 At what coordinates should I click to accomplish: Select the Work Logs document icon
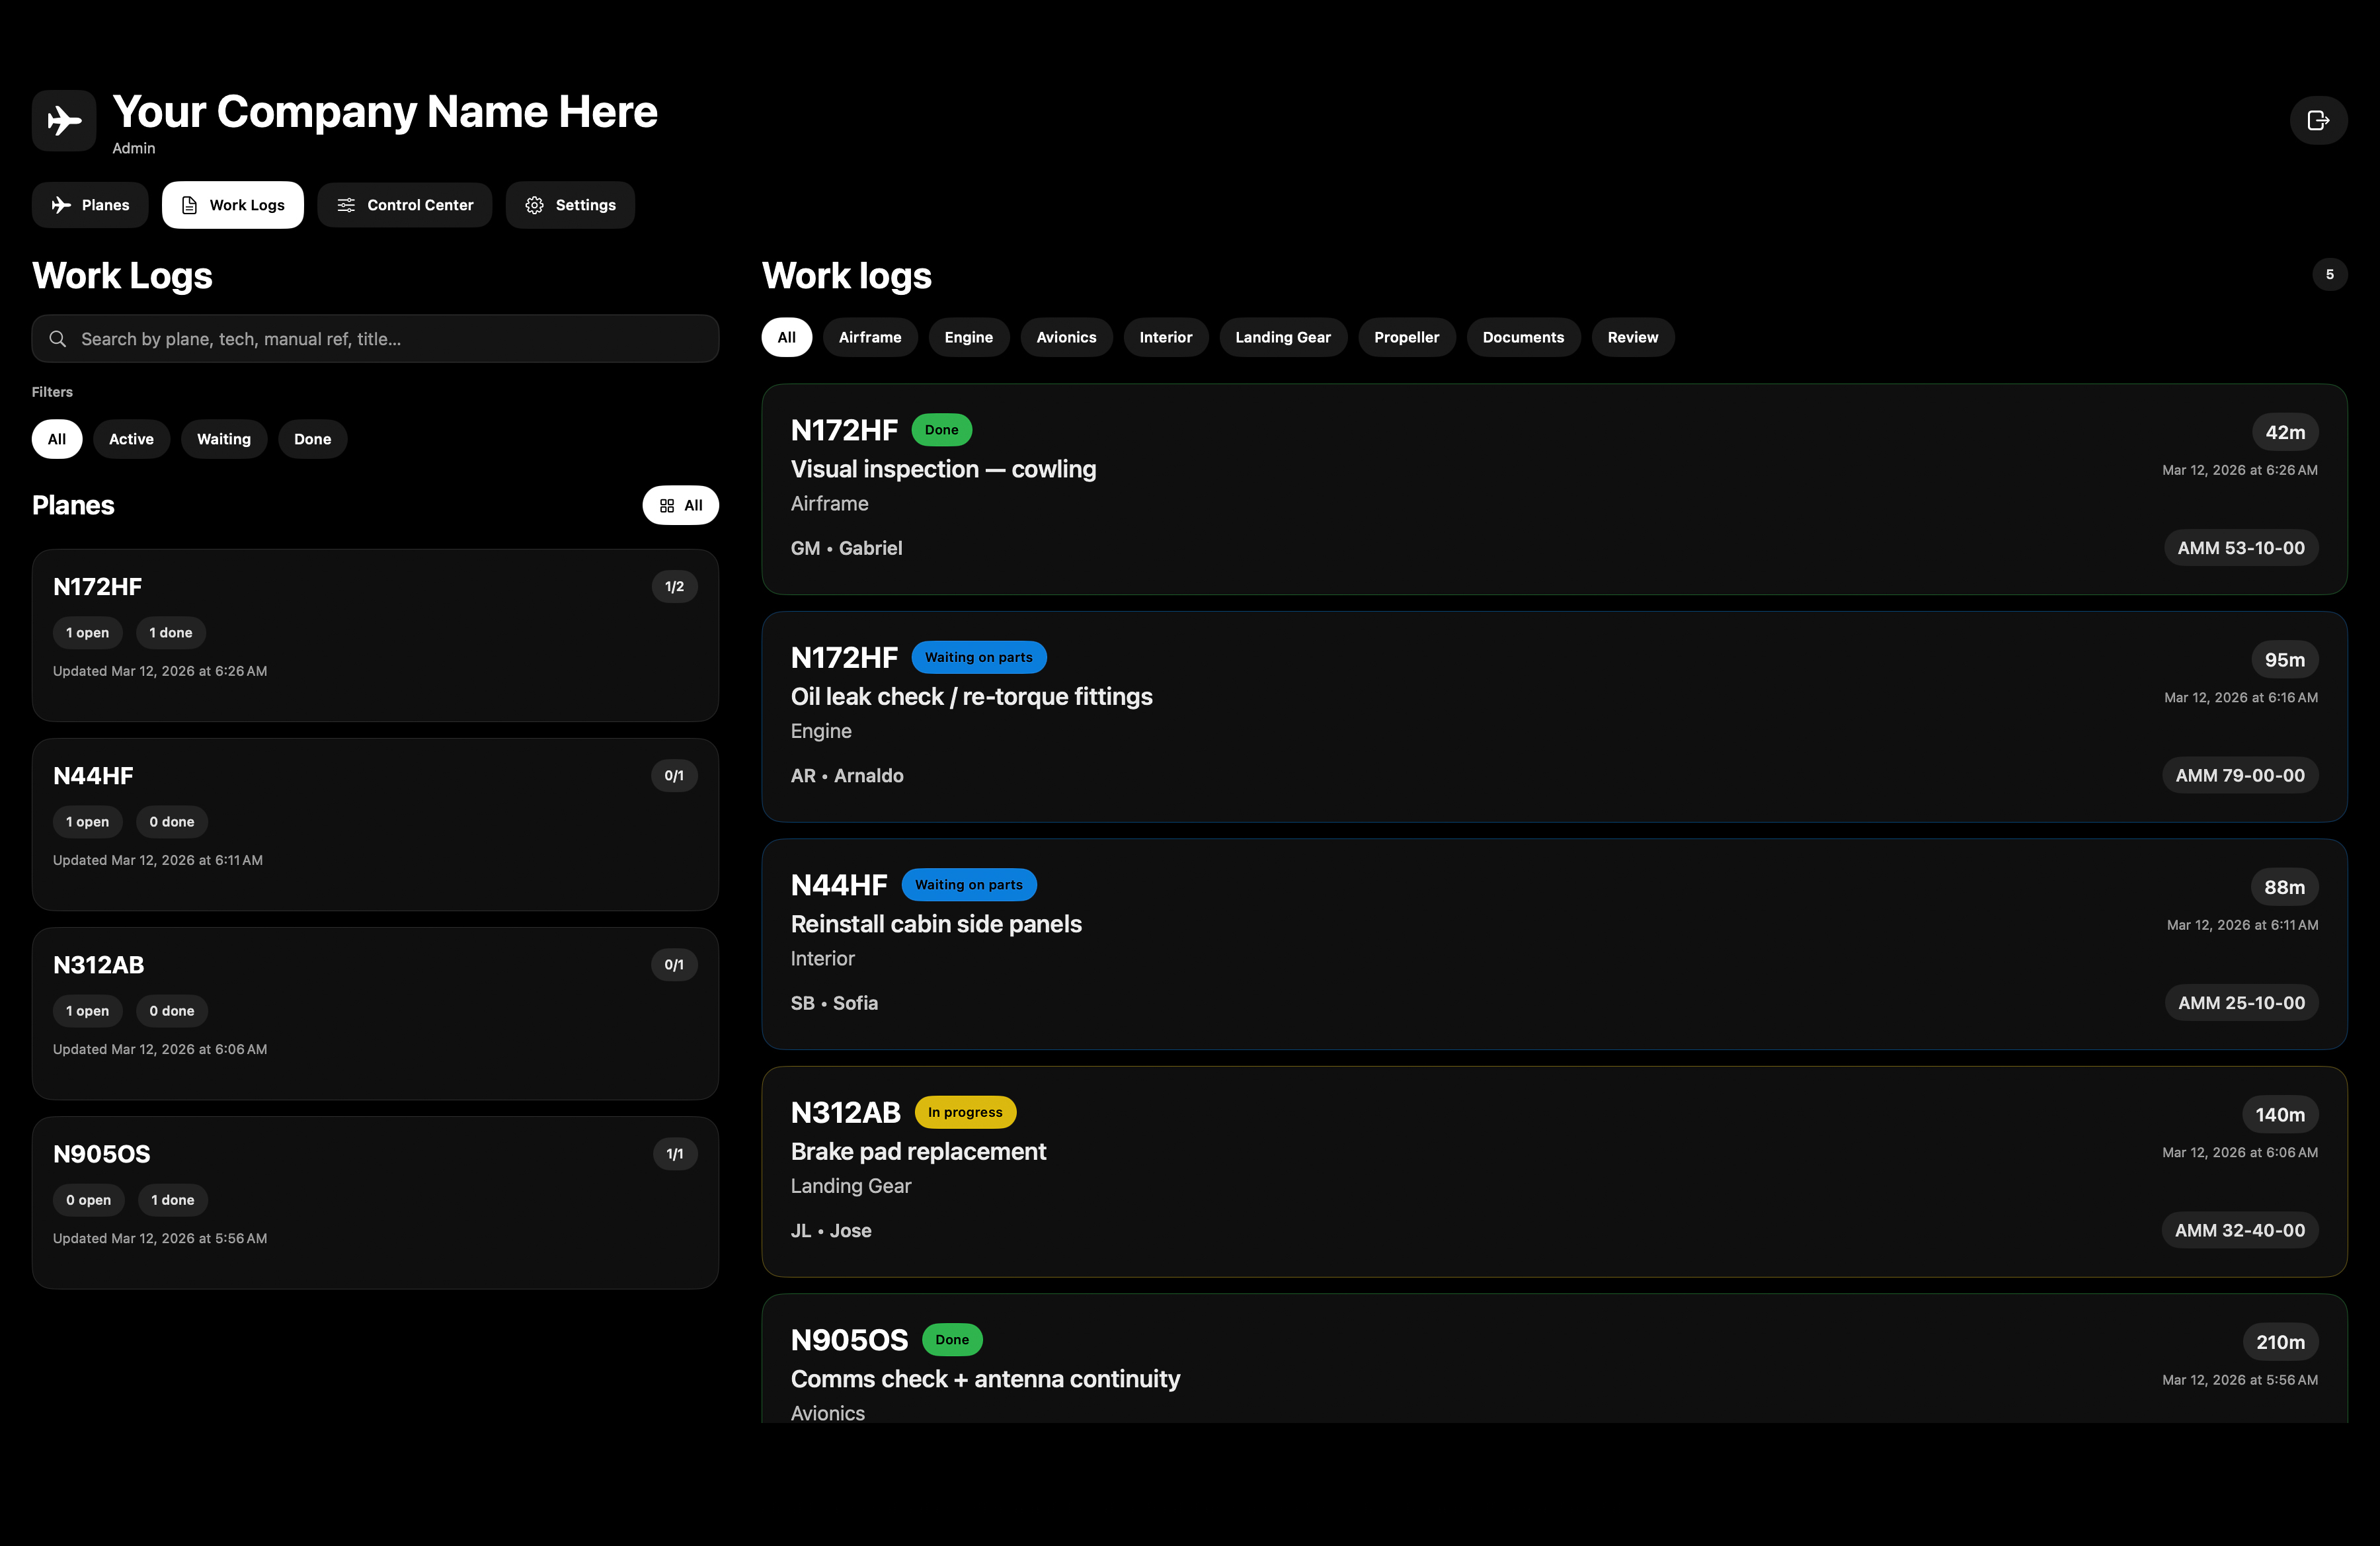(x=189, y=204)
